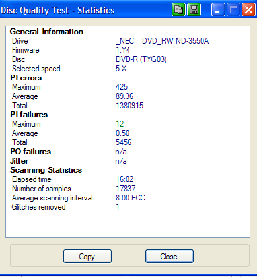Image resolution: width=257 pixels, height=277 pixels.
Task: Click the Copy button
Action: [87, 257]
